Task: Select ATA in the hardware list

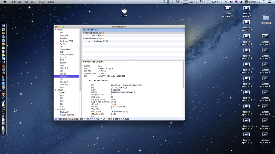Action: point(61,32)
